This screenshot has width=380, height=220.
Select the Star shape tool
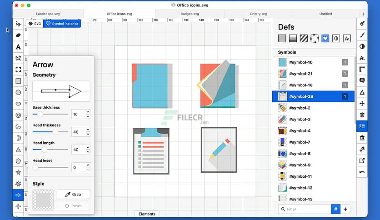click(18, 172)
